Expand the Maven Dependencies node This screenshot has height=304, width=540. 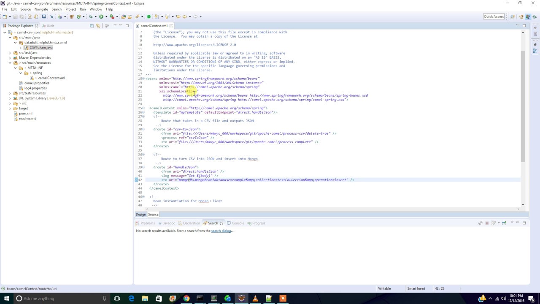tap(10, 58)
